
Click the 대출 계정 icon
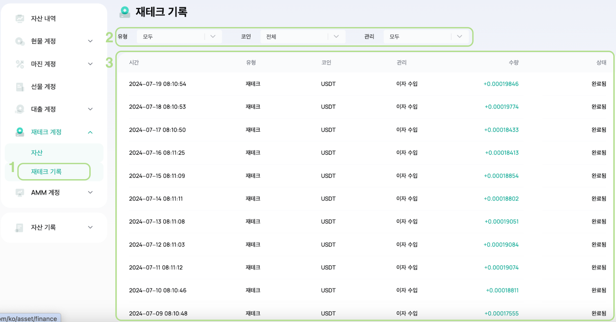[x=20, y=109]
